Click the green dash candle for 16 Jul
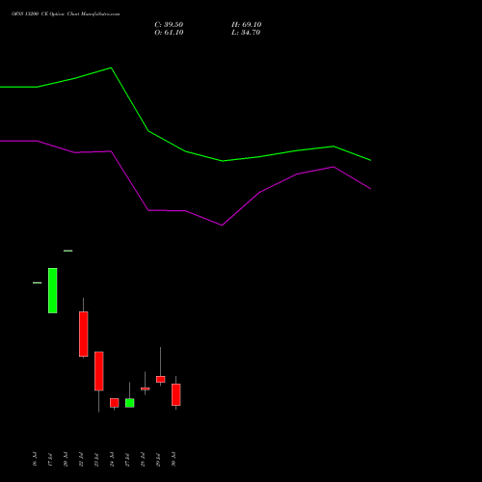This screenshot has width=482, height=482. (x=38, y=282)
